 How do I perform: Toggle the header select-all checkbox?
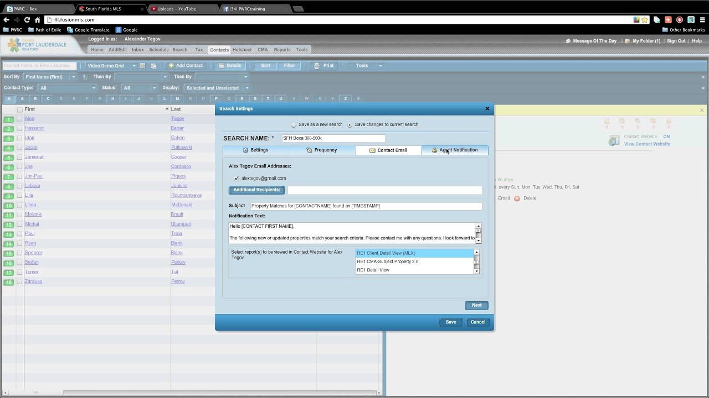20,109
